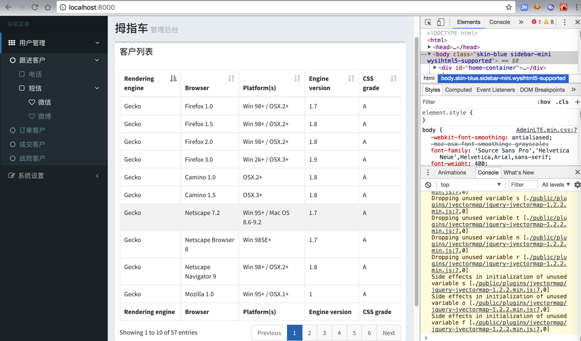
Task: Sort table by the Browser column
Action: [x=231, y=79]
